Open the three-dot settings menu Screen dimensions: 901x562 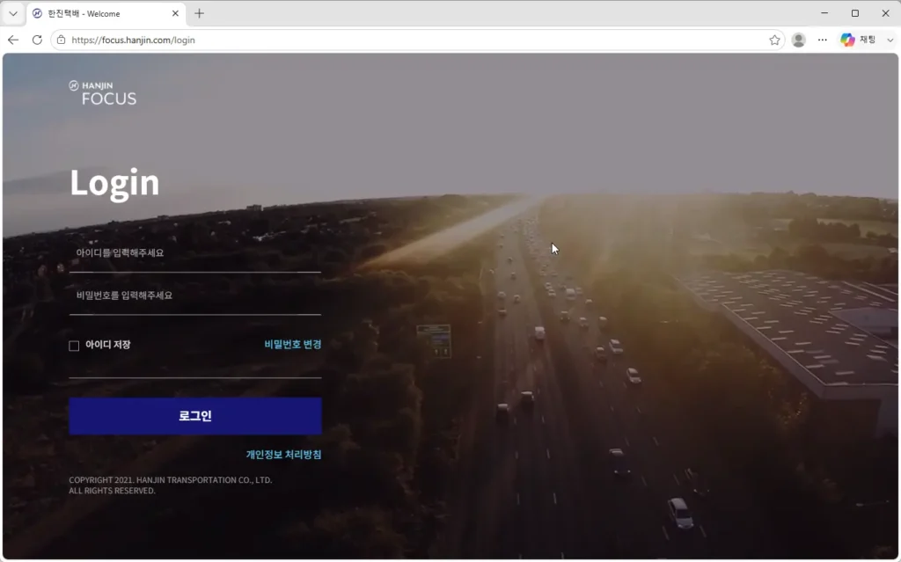tap(823, 40)
